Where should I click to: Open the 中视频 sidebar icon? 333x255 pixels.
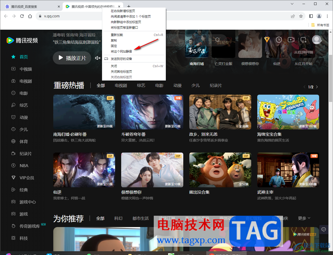tap(13, 69)
